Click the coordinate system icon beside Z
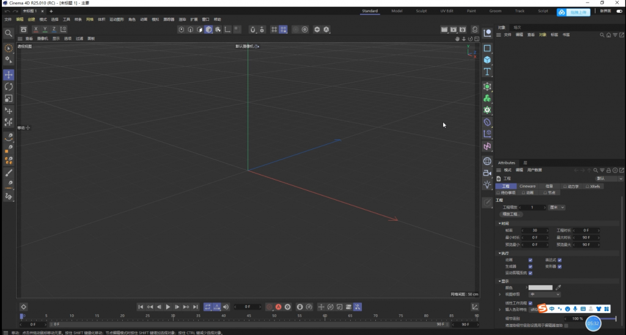Image resolution: width=626 pixels, height=335 pixels. [63, 29]
